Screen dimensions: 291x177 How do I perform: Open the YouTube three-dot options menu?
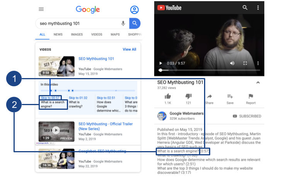pos(258,7)
